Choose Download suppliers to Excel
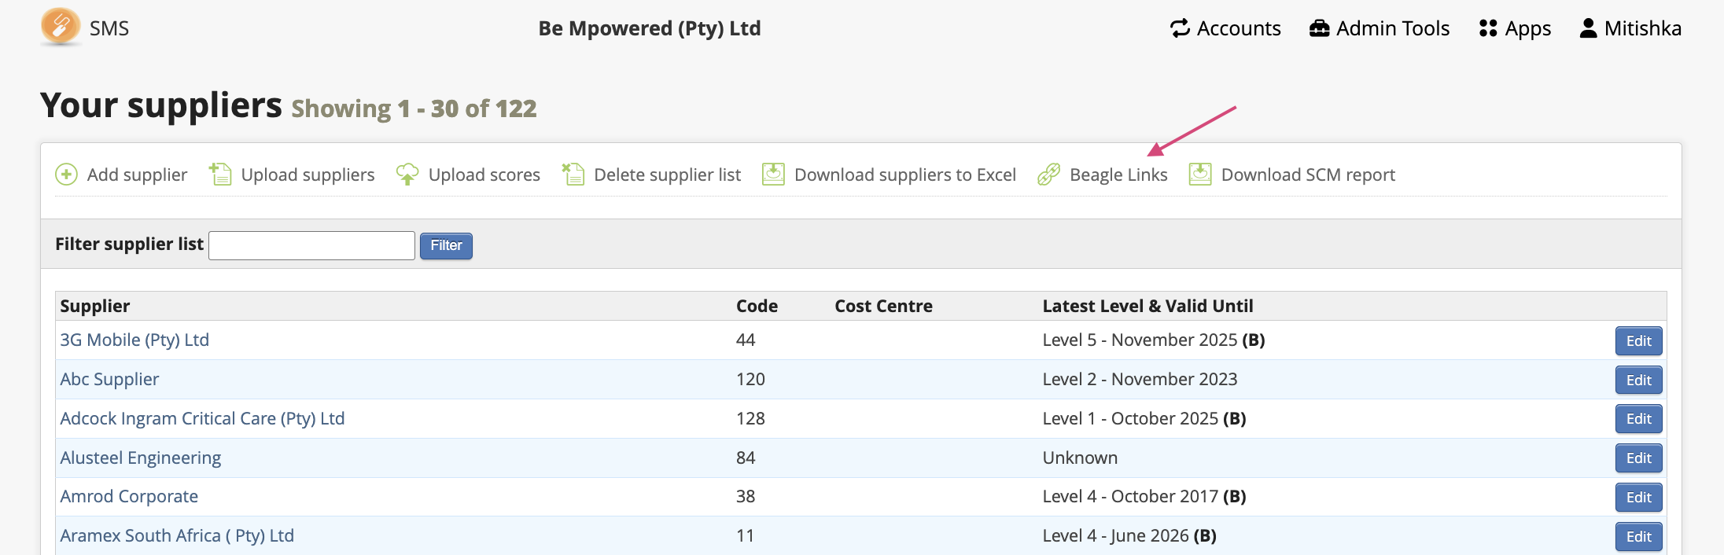 [905, 175]
